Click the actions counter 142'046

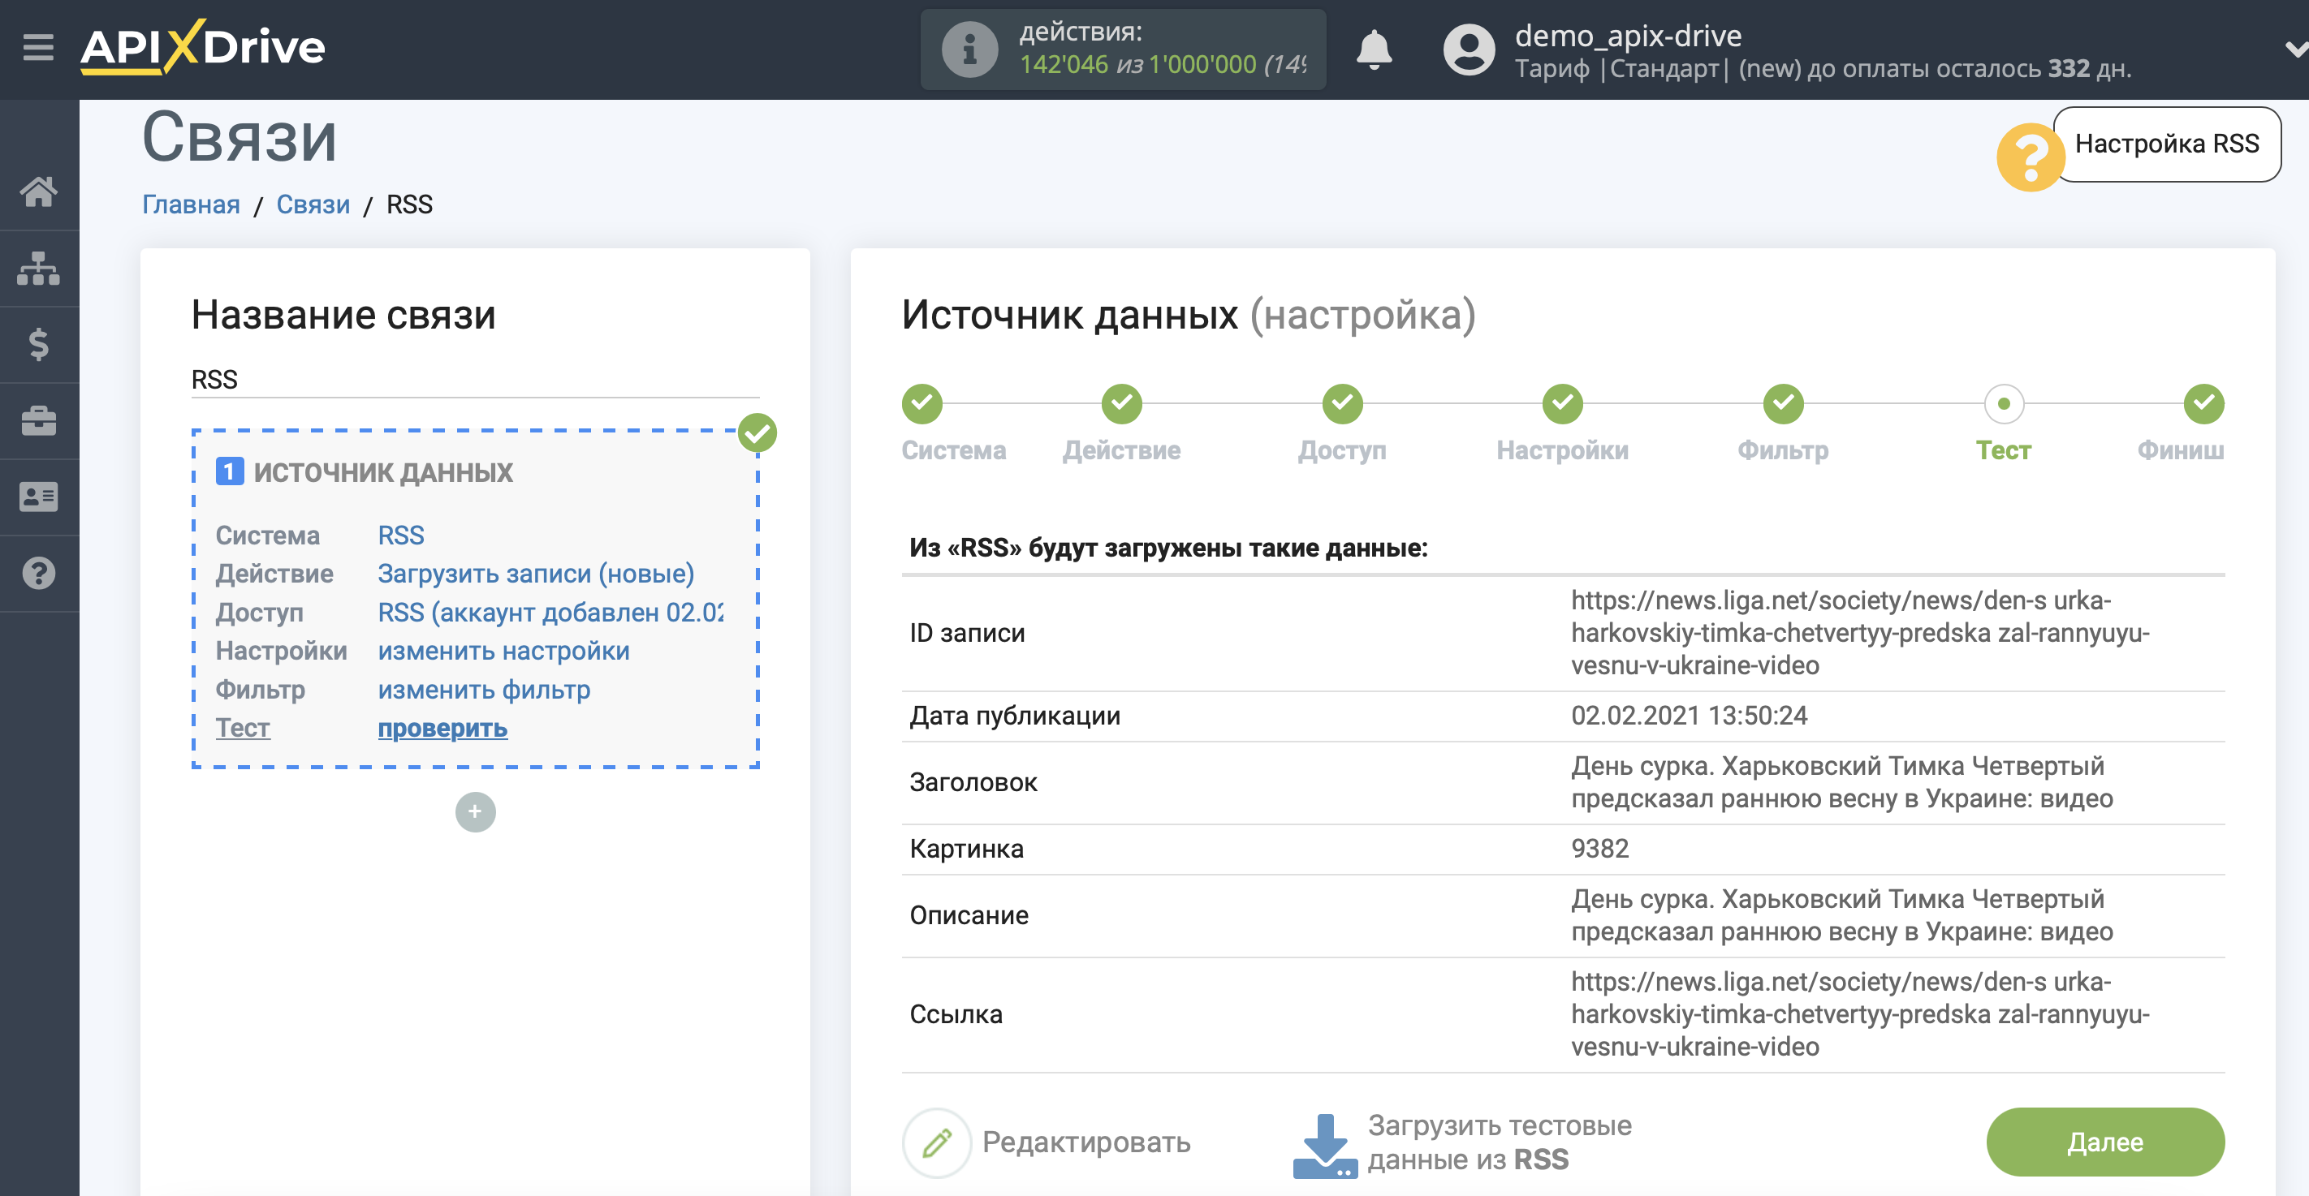pyautogui.click(x=1063, y=64)
